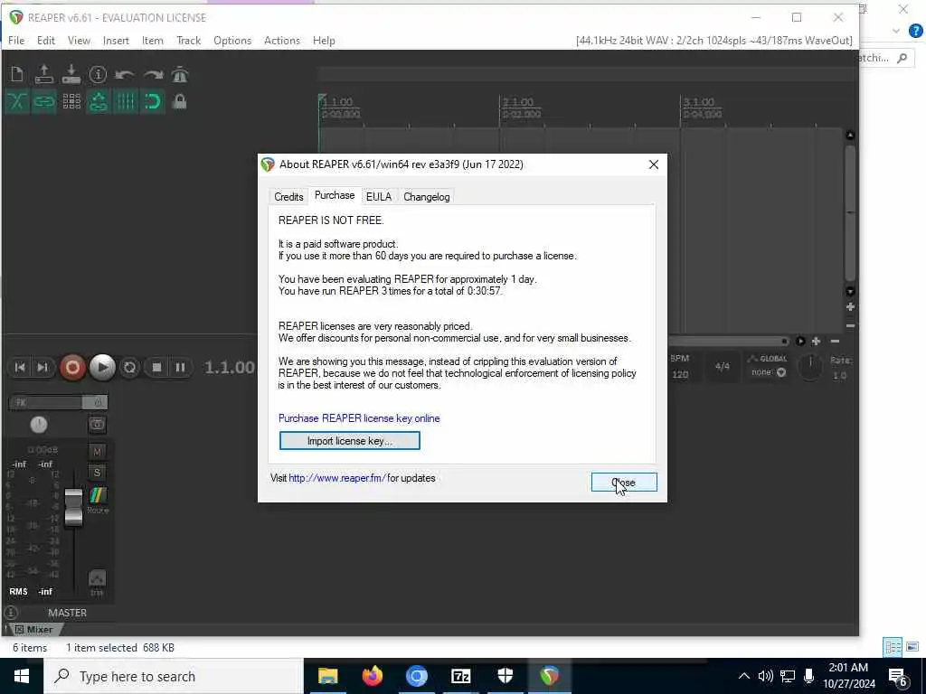926x694 pixels.
Task: Switch to the Changelog tab
Action: pyautogui.click(x=427, y=197)
